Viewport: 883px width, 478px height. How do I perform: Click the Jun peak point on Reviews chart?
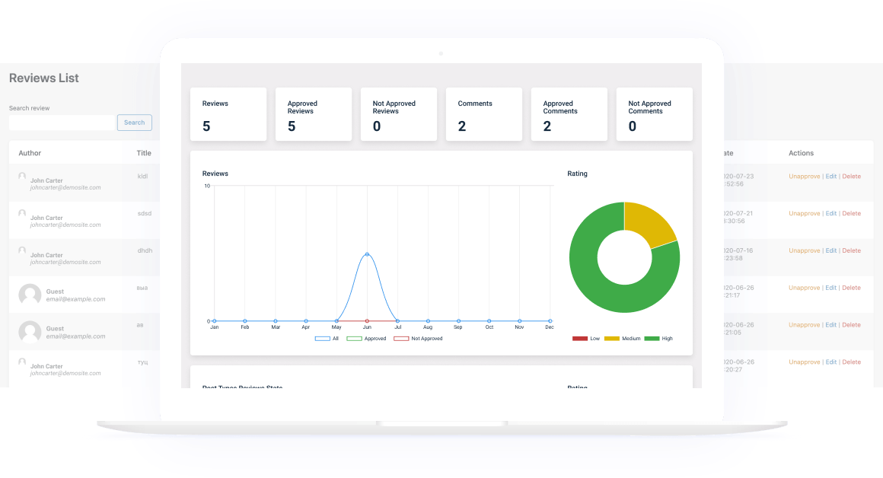click(367, 254)
